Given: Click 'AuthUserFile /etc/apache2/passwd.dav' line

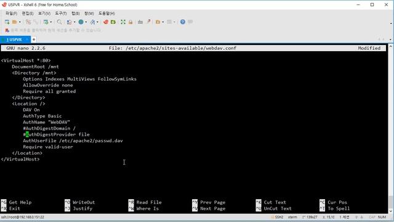Looking at the screenshot, I should coord(73,141).
